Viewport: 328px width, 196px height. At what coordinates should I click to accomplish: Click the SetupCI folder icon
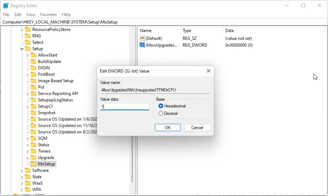click(x=33, y=106)
